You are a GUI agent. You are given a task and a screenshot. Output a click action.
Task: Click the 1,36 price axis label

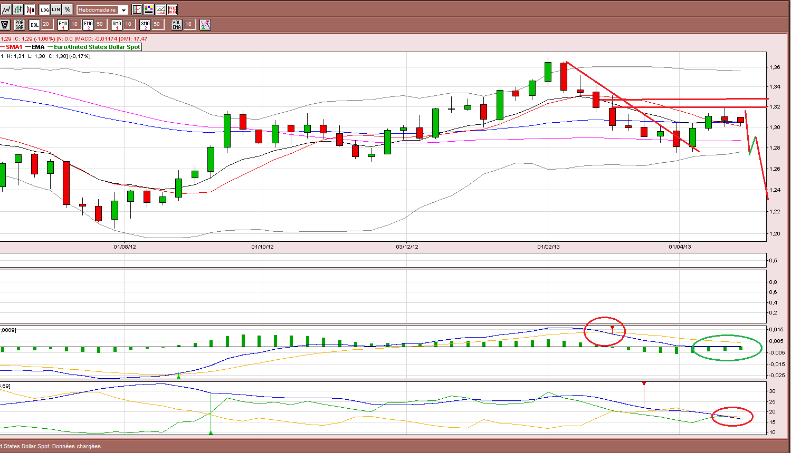pyautogui.click(x=775, y=67)
